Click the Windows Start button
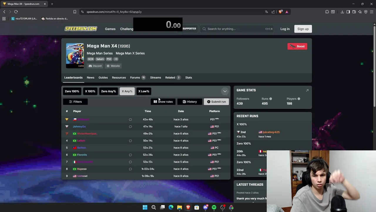Viewport: 376px width, 212px height. tap(145, 207)
